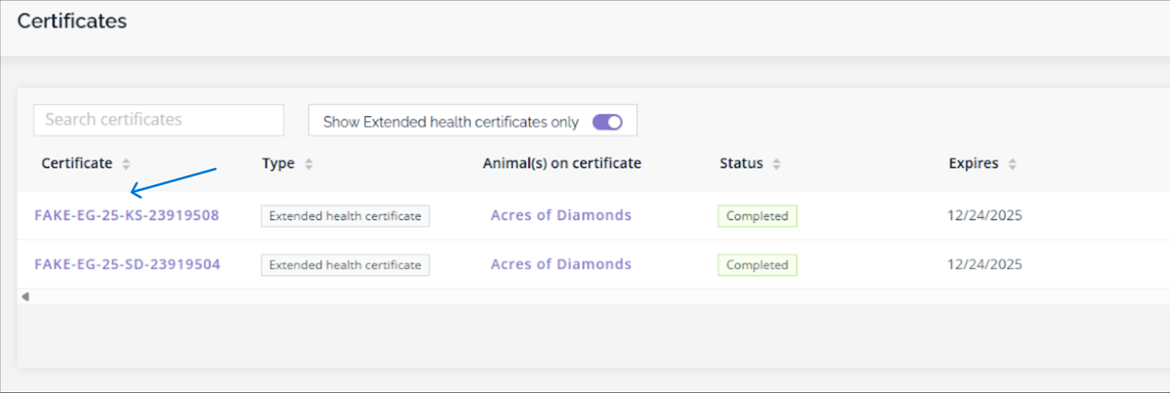Viewport: 1170px width, 393px height.
Task: Click Extended health certificate tag, second row
Action: (x=345, y=265)
